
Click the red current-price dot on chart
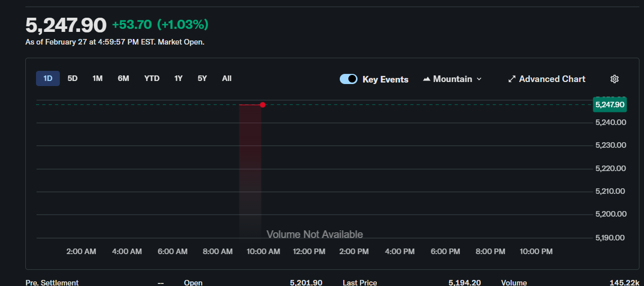point(263,105)
